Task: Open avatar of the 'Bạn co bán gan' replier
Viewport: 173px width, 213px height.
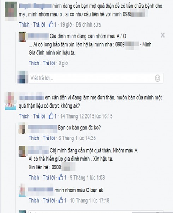Action: 22,128
